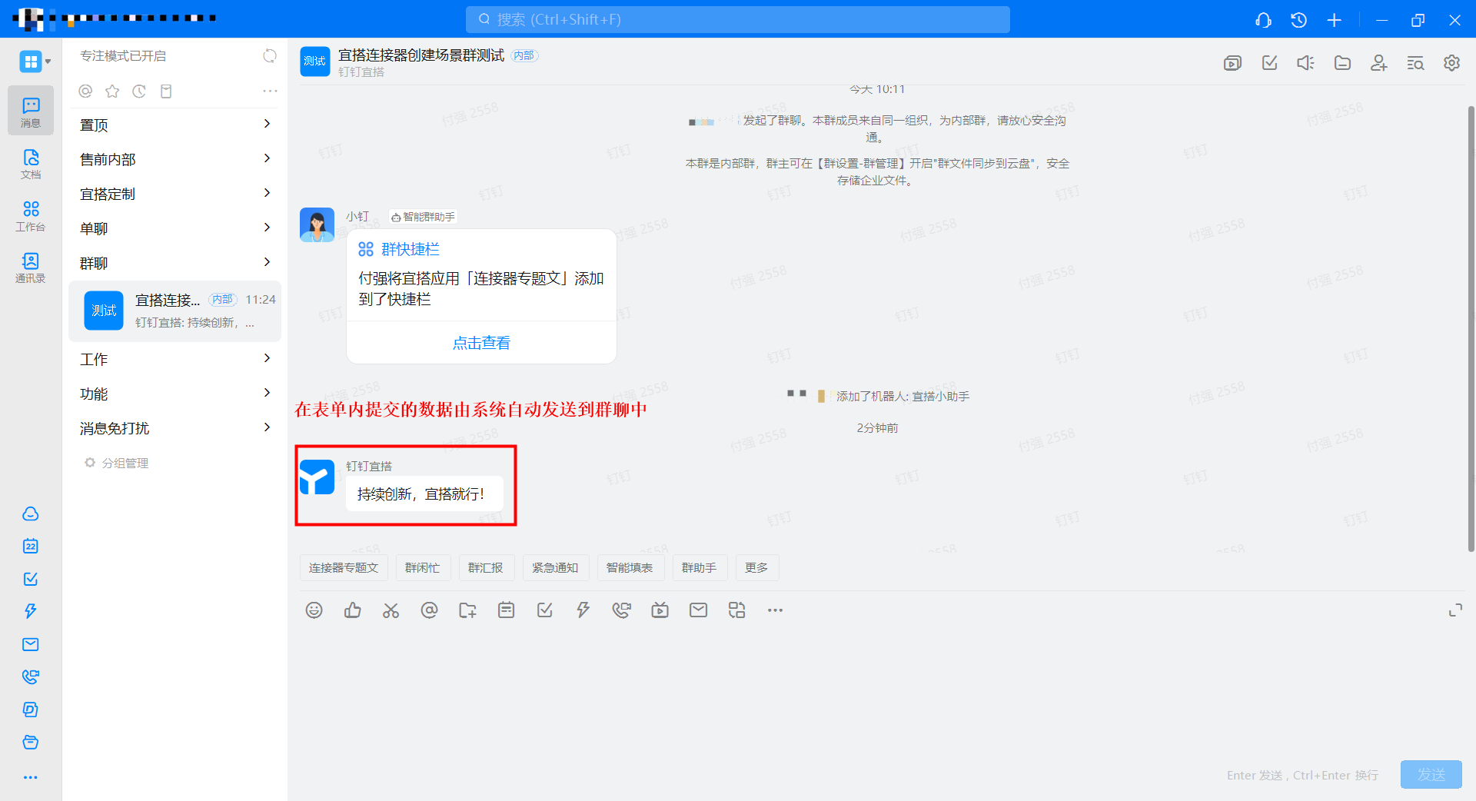Click the group announcement speaker icon
Screen dimensions: 1476x801
point(1305,63)
